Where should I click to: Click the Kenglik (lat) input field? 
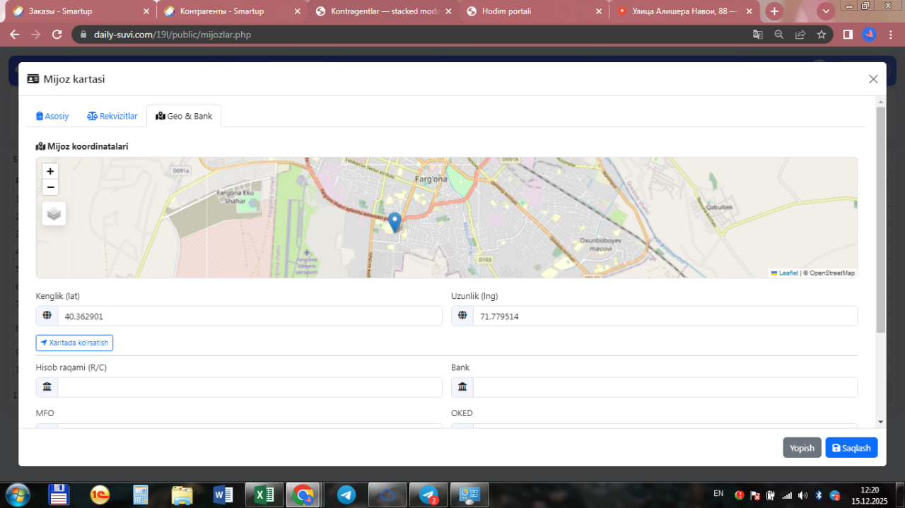click(x=249, y=317)
